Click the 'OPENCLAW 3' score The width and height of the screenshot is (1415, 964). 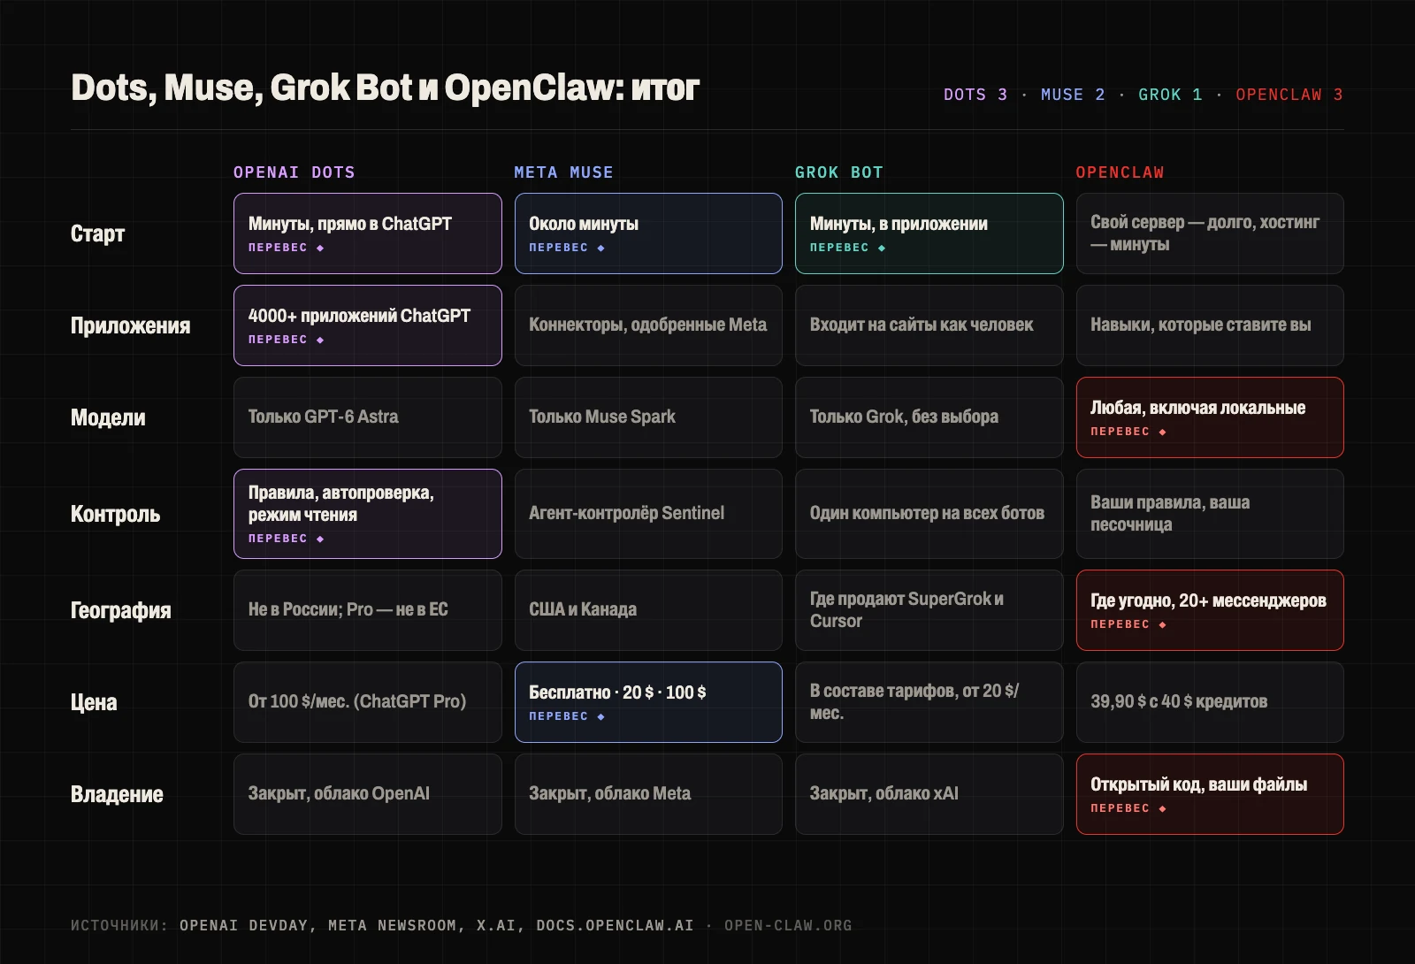[1289, 95]
